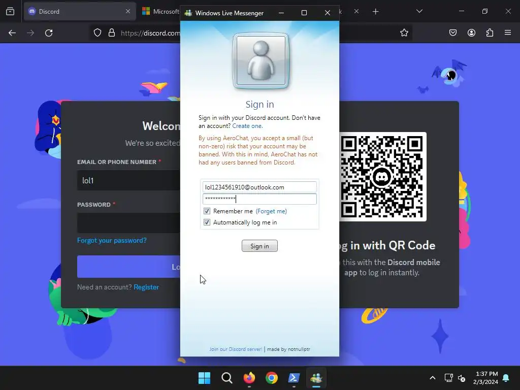
Task: Open the Firefox extensions icon
Action: [490, 33]
